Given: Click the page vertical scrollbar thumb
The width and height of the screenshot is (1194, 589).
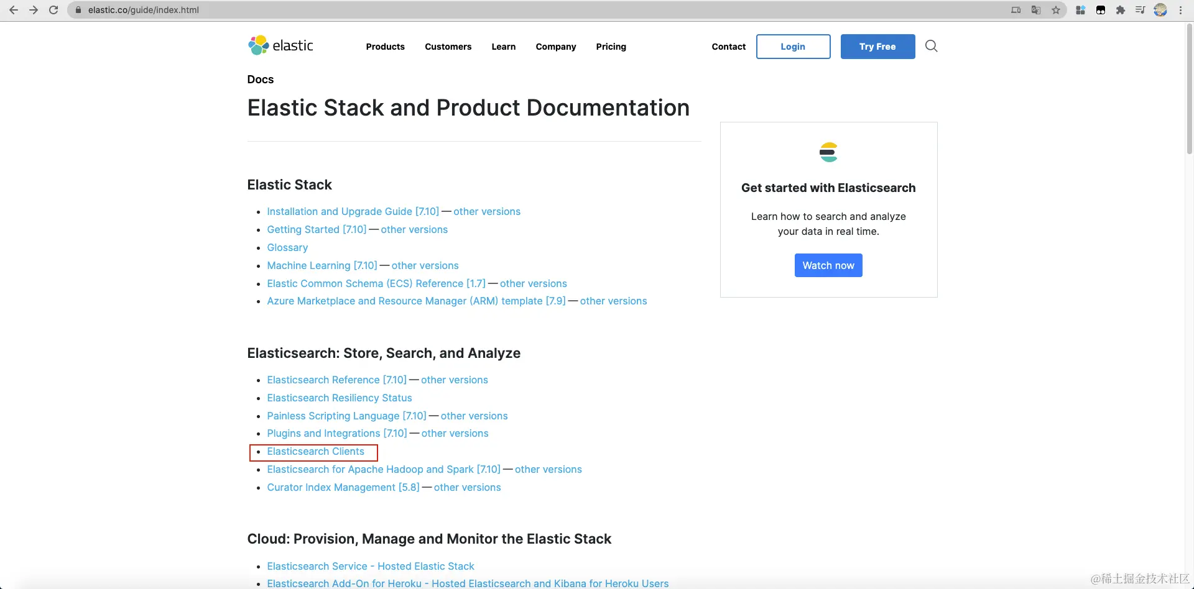Looking at the screenshot, I should click(x=1189, y=87).
